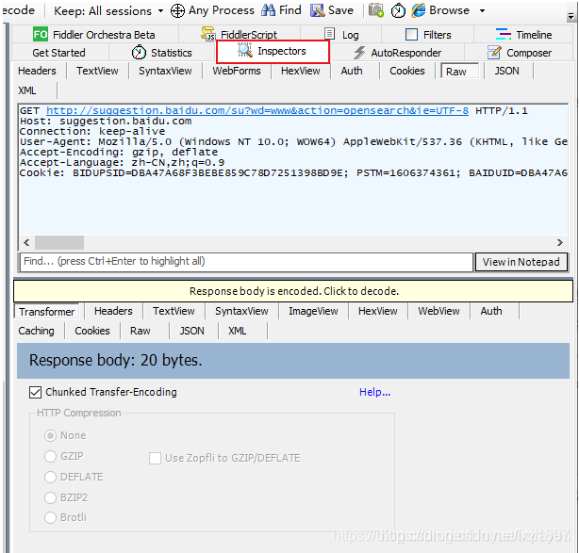Click the Find binoculars icon
The image size is (579, 553).
268,10
